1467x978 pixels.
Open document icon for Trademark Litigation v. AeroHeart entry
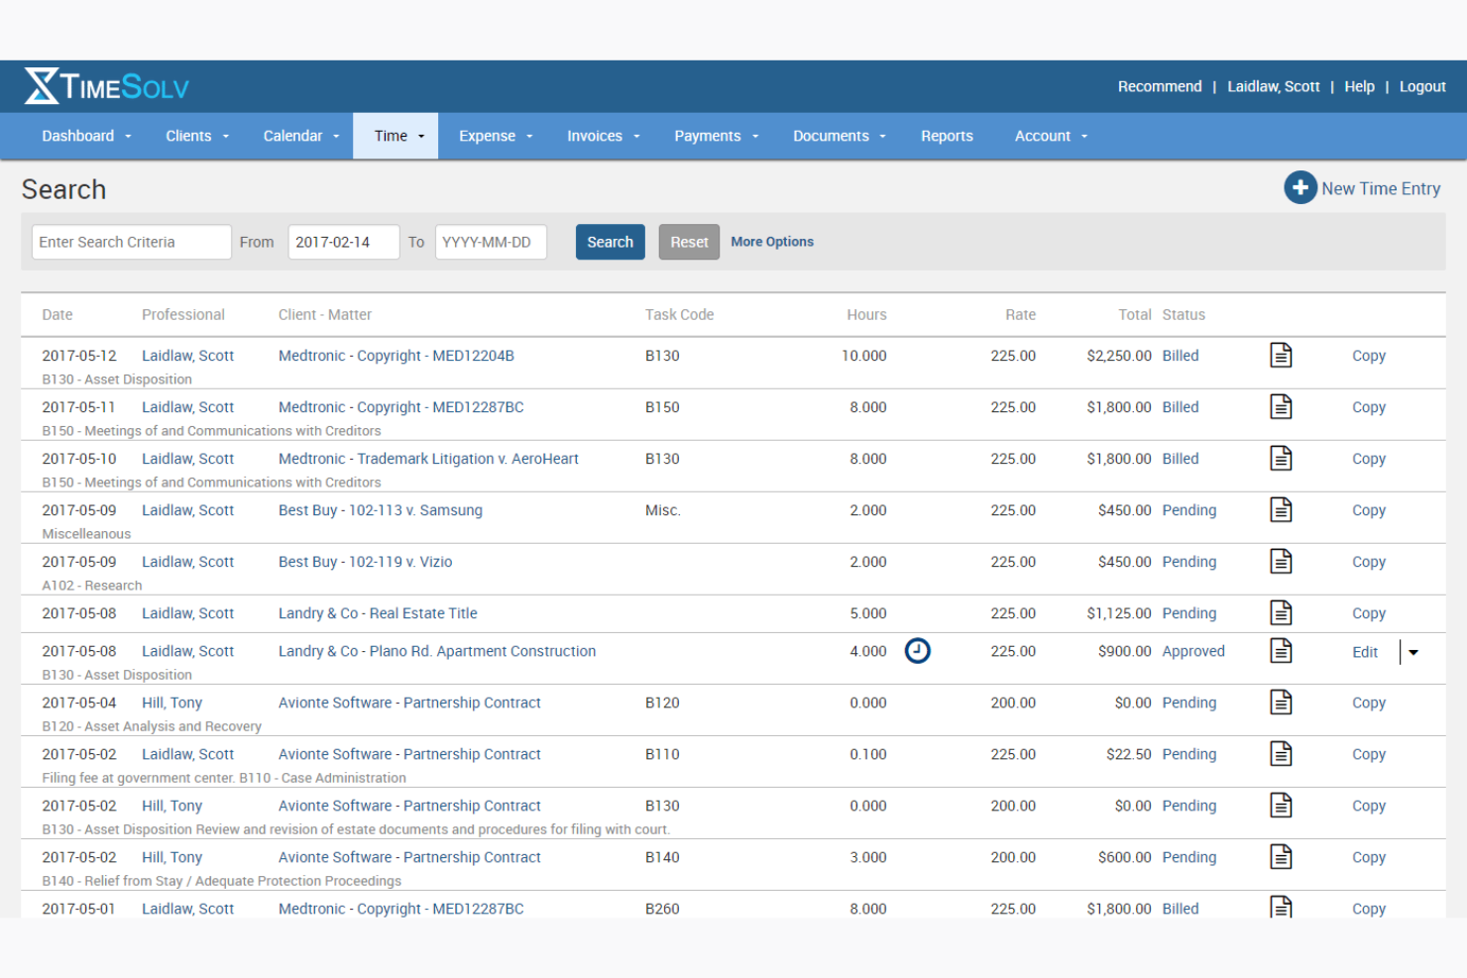pyautogui.click(x=1281, y=458)
